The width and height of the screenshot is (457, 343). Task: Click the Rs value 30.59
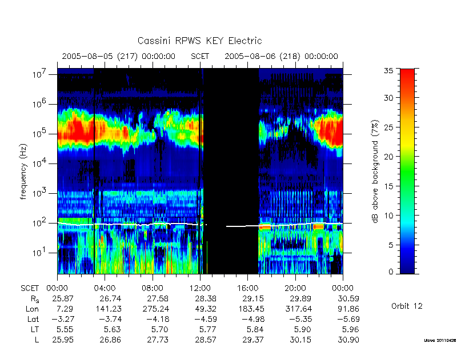[348, 298]
